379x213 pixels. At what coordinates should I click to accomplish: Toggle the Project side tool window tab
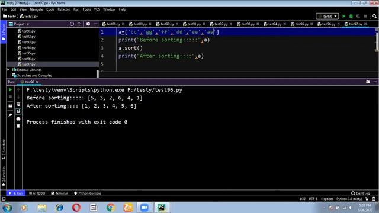pyautogui.click(x=4, y=32)
